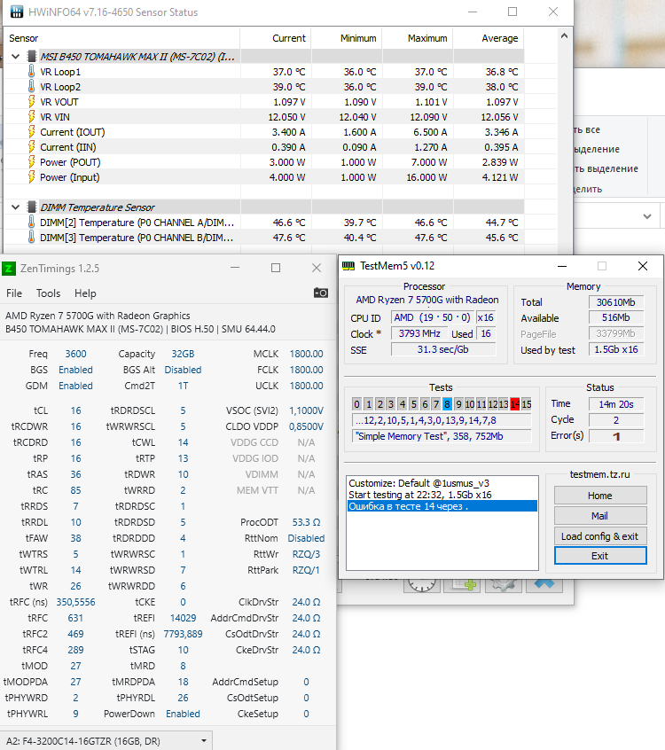This screenshot has height=750, width=665.
Task: Click the VR Loop2 thermometer icon
Action: pos(32,87)
